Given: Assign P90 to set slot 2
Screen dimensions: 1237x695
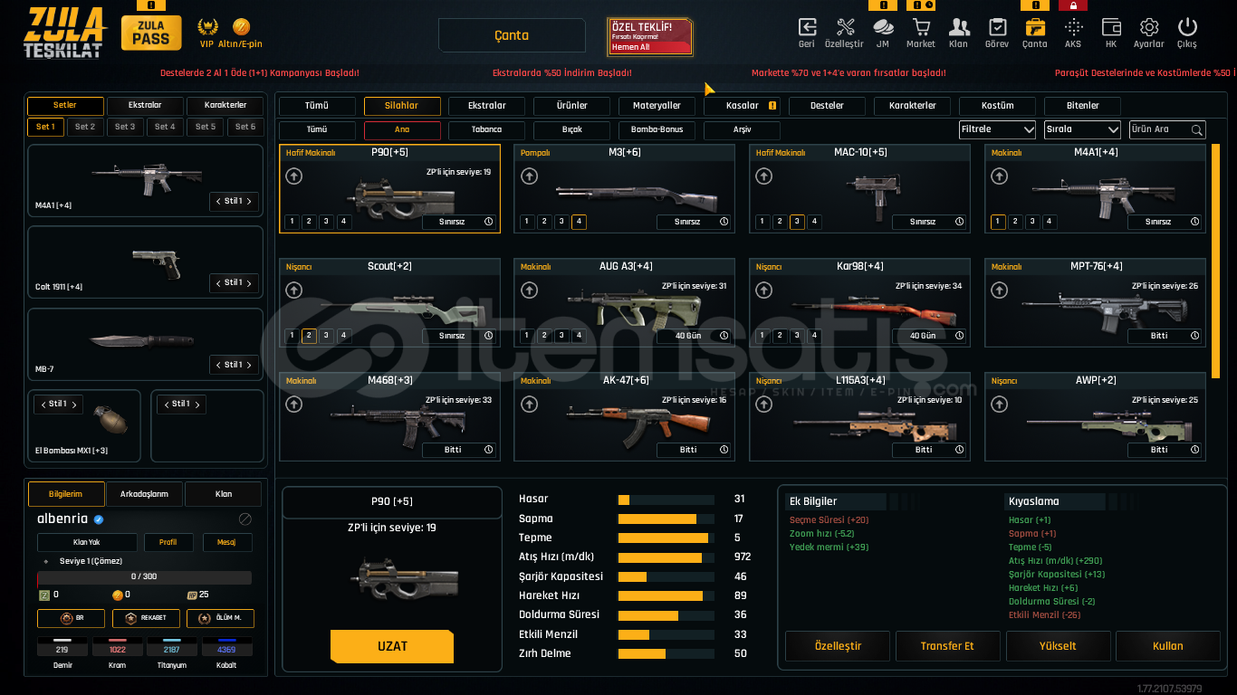Looking at the screenshot, I should coord(309,222).
